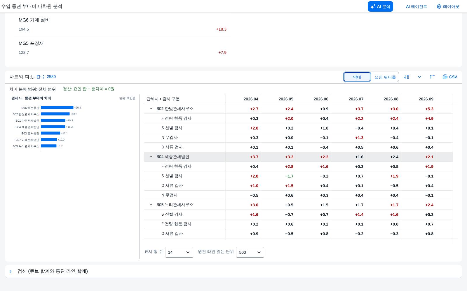
Task: Open the 레이아웃 gear settings
Action: coord(448,6)
